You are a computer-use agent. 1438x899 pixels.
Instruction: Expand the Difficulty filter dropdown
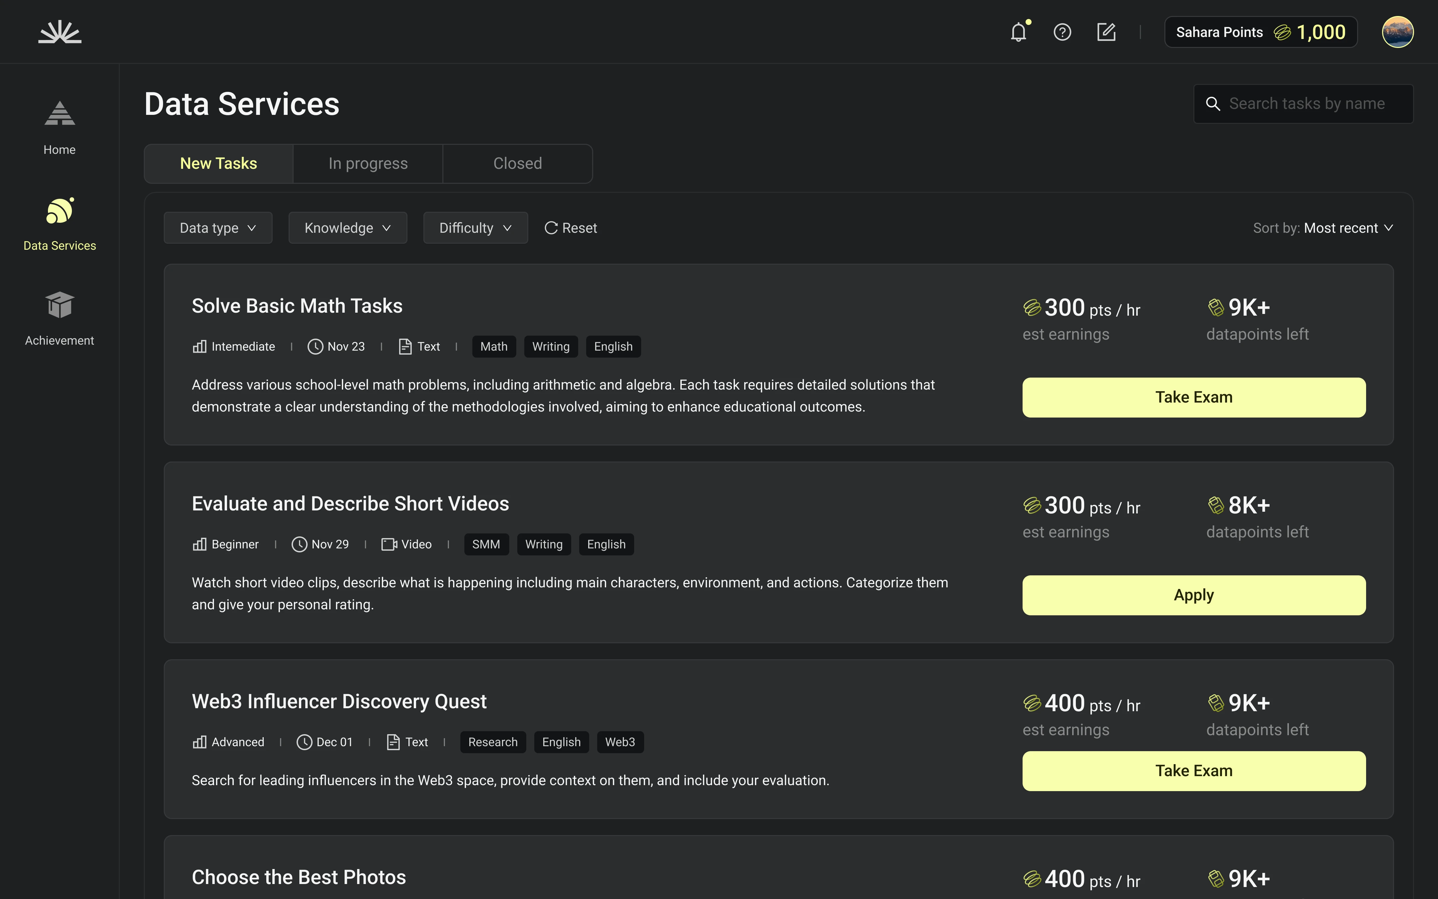(x=475, y=228)
